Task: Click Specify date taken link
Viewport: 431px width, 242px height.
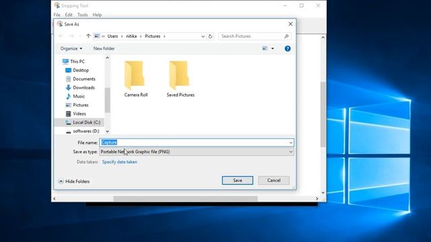Action: (120, 162)
